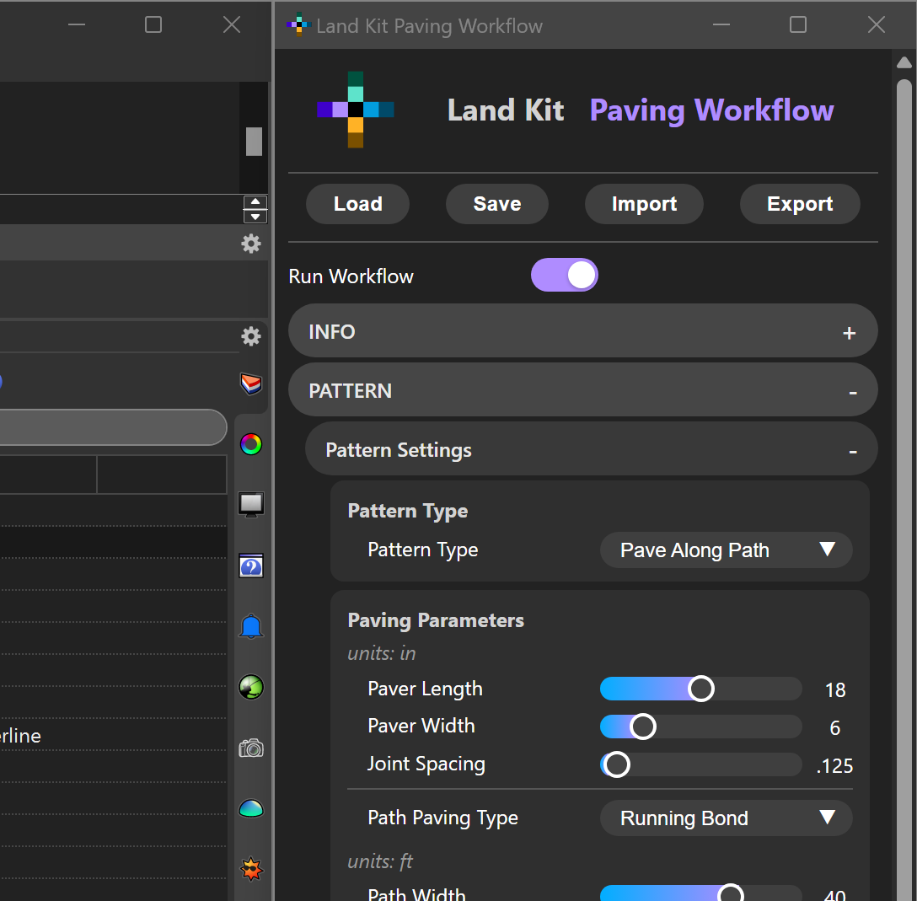Open the orange sun Lights icon
917x901 pixels.
click(251, 869)
